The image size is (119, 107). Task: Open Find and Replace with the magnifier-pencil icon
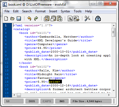click(76, 19)
